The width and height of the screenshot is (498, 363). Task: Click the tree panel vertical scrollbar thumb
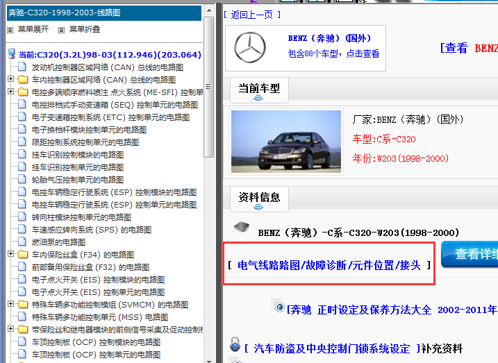209,87
